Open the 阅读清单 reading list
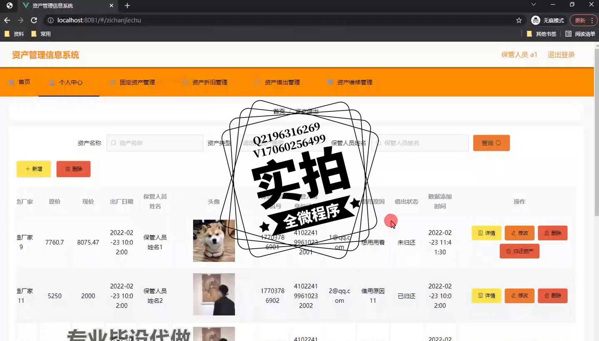599x341 pixels. coord(581,34)
